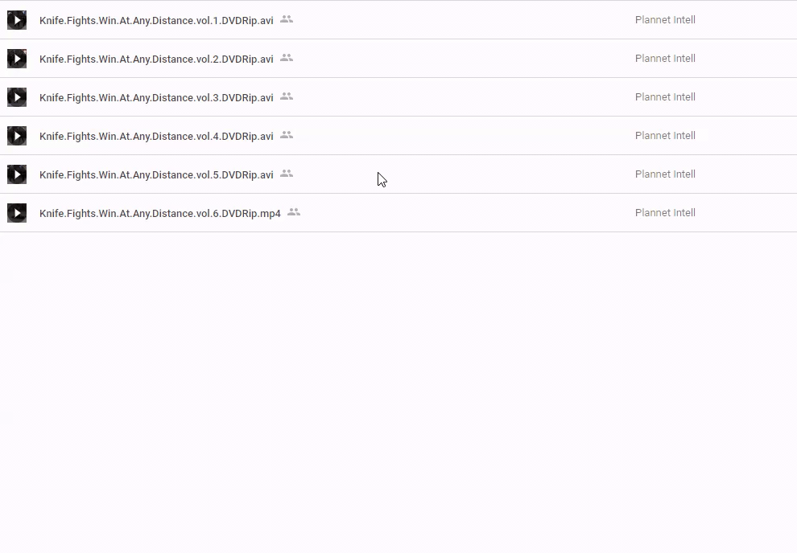Image resolution: width=797 pixels, height=553 pixels.
Task: Click the video icon for vol.2 file
Action: pyautogui.click(x=17, y=59)
